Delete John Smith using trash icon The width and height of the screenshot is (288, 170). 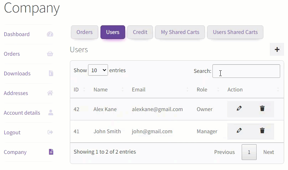(x=262, y=131)
